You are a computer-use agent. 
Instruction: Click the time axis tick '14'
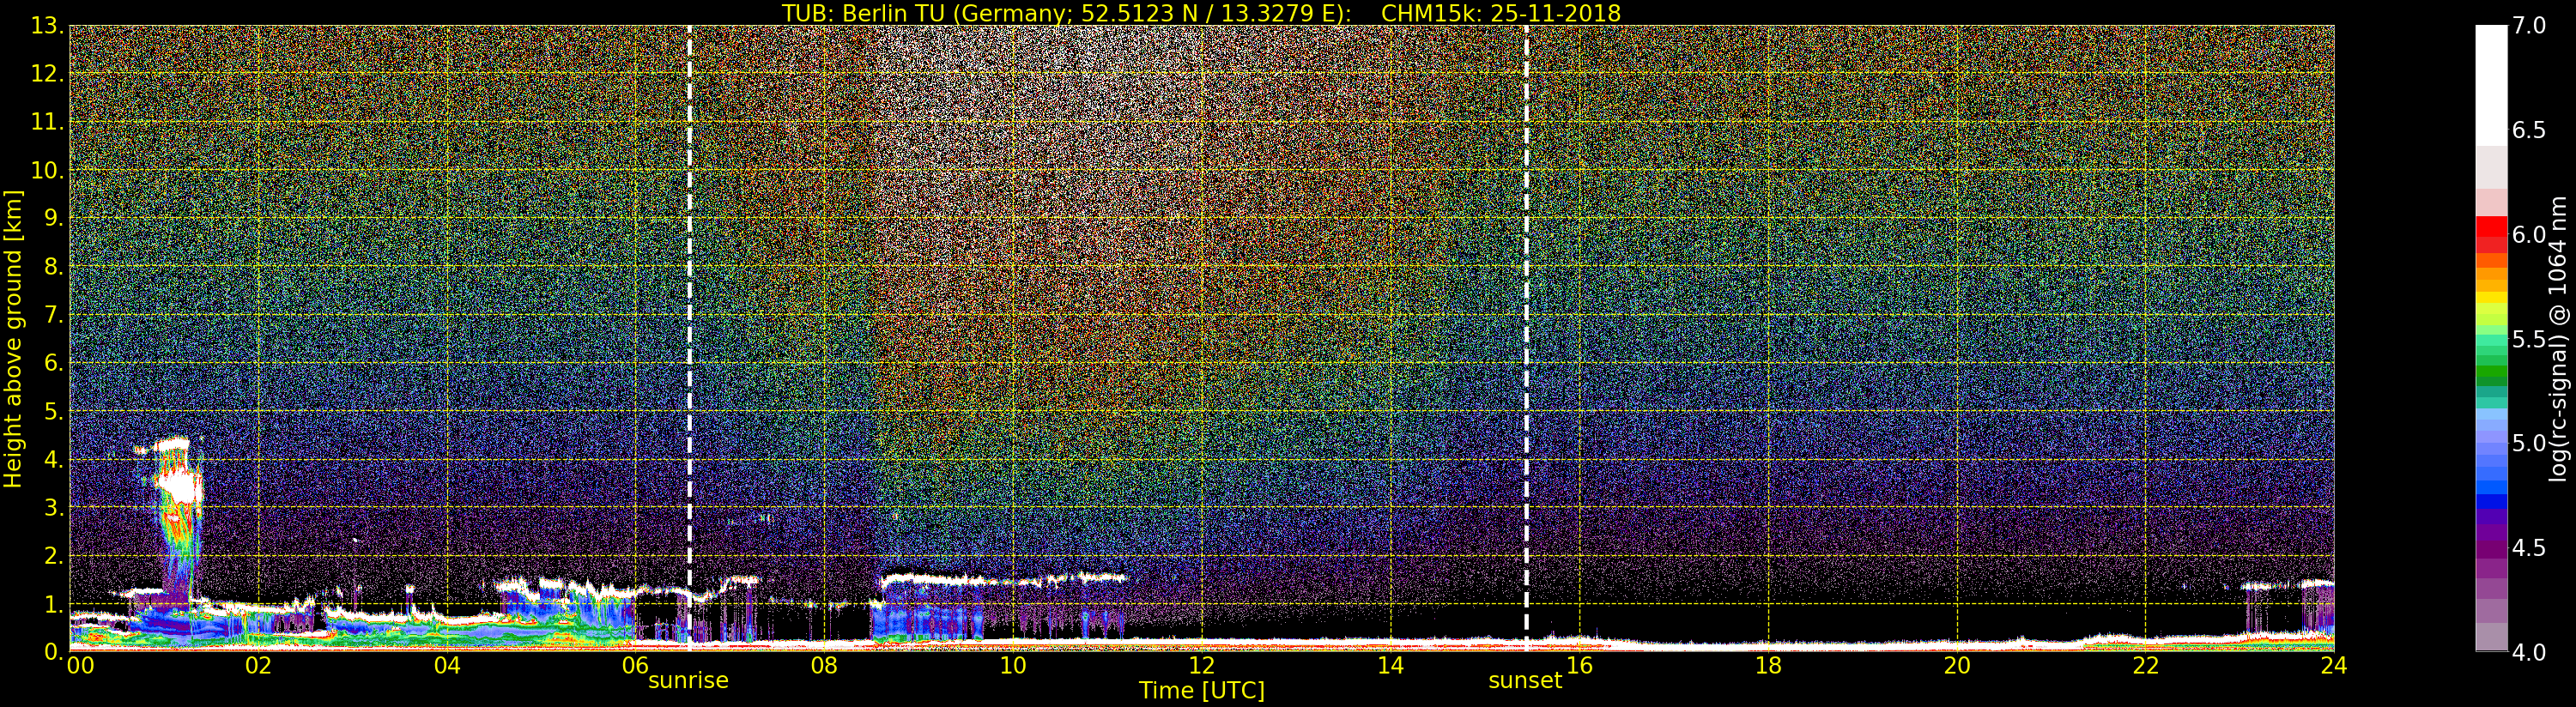point(1391,665)
